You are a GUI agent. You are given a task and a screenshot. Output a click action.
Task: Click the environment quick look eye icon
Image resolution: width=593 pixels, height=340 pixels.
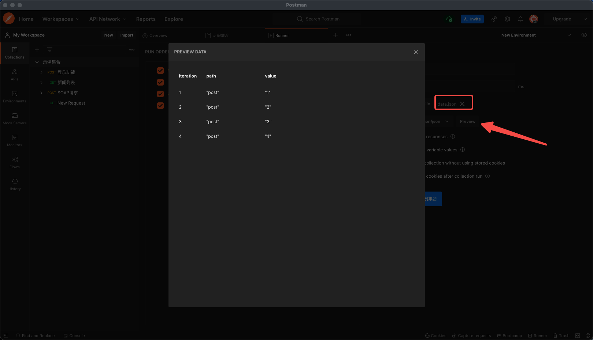pos(584,35)
